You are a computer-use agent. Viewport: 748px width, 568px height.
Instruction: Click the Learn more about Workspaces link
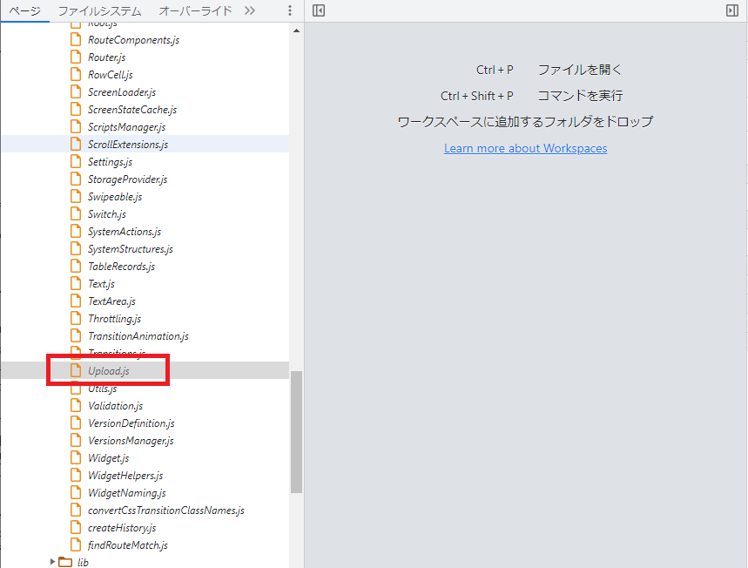pos(525,148)
